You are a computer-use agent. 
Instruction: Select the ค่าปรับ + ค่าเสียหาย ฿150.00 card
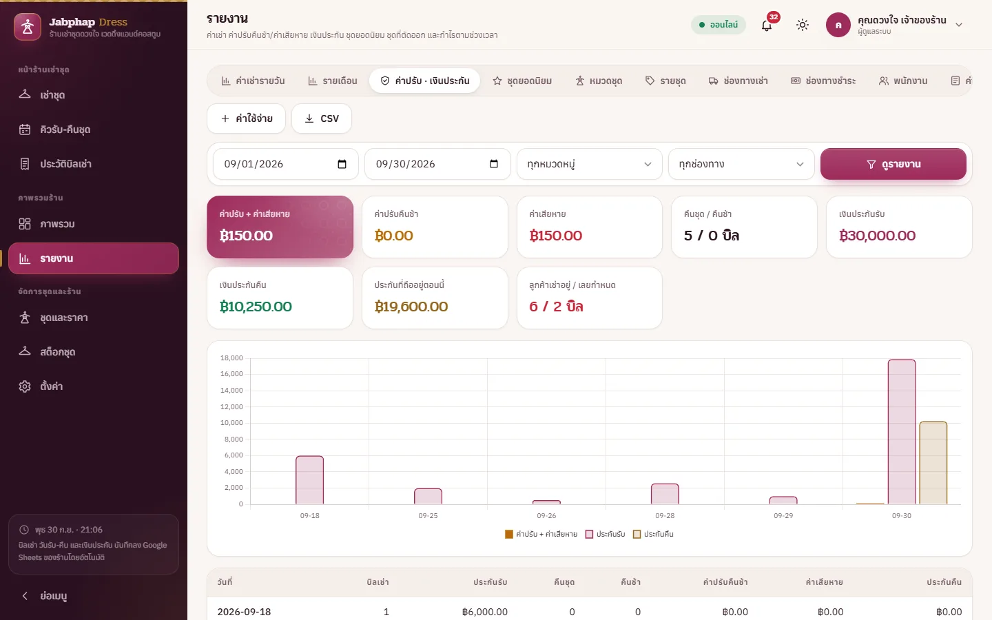coord(280,227)
